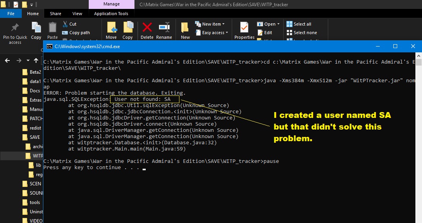Screen dimensions: 422x223
Task: Select SOUND folder in tree
Action: (33, 193)
